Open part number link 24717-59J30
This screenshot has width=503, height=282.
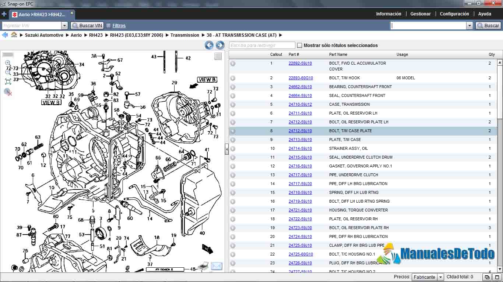[300, 184]
